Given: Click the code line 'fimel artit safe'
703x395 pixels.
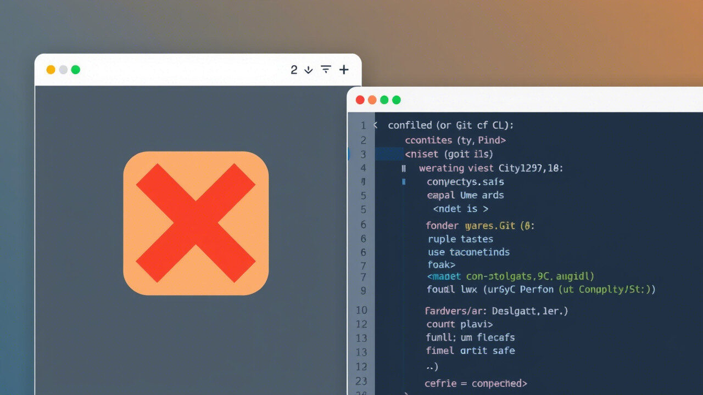Looking at the screenshot, I should 470,351.
